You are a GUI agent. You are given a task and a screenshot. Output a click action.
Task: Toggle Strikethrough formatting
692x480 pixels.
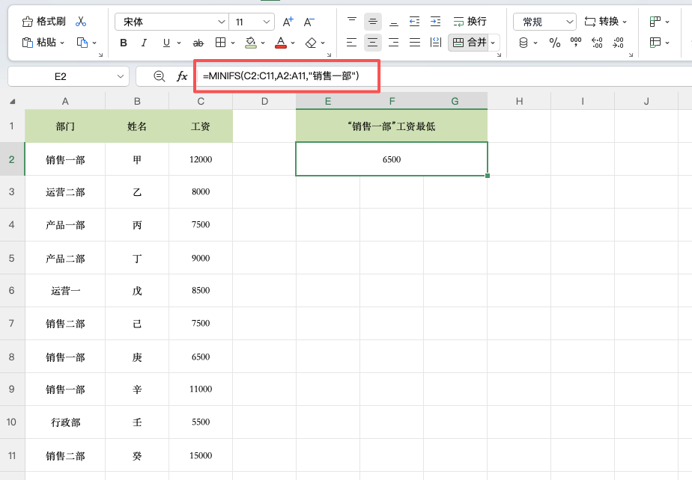[x=198, y=43]
